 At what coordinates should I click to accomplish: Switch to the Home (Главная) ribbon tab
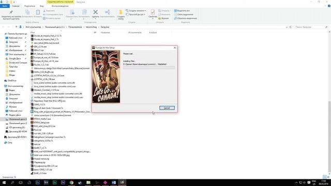coord(16,6)
